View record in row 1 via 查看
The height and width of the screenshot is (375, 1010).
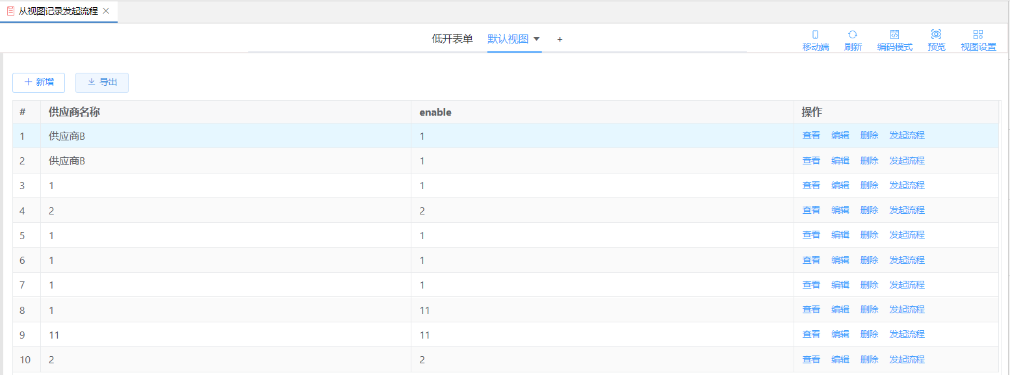coord(811,135)
